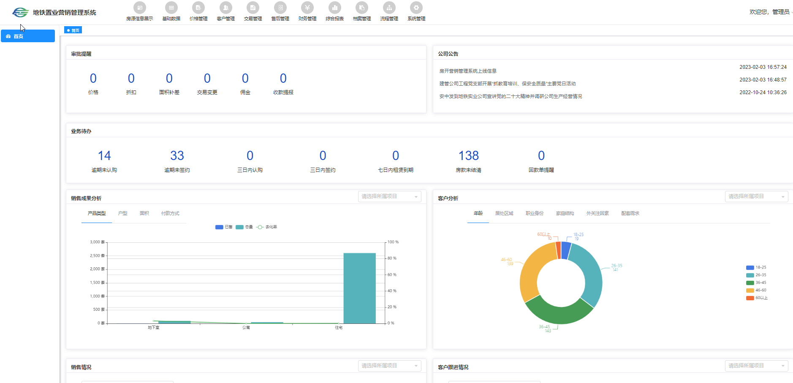Viewport: 793px width, 383px height.
Task: Select the 职业身份 tab
Action: click(535, 213)
